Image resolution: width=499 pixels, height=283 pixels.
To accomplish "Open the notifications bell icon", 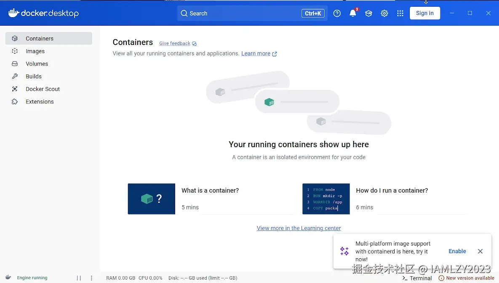I will pyautogui.click(x=352, y=13).
